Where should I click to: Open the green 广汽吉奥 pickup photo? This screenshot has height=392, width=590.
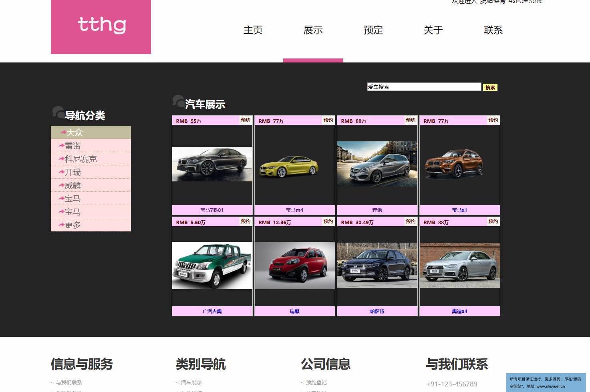click(x=212, y=265)
